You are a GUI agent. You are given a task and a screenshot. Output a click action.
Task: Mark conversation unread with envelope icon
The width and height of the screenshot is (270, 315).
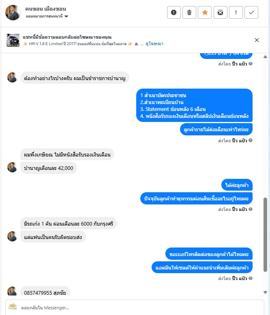click(x=220, y=13)
